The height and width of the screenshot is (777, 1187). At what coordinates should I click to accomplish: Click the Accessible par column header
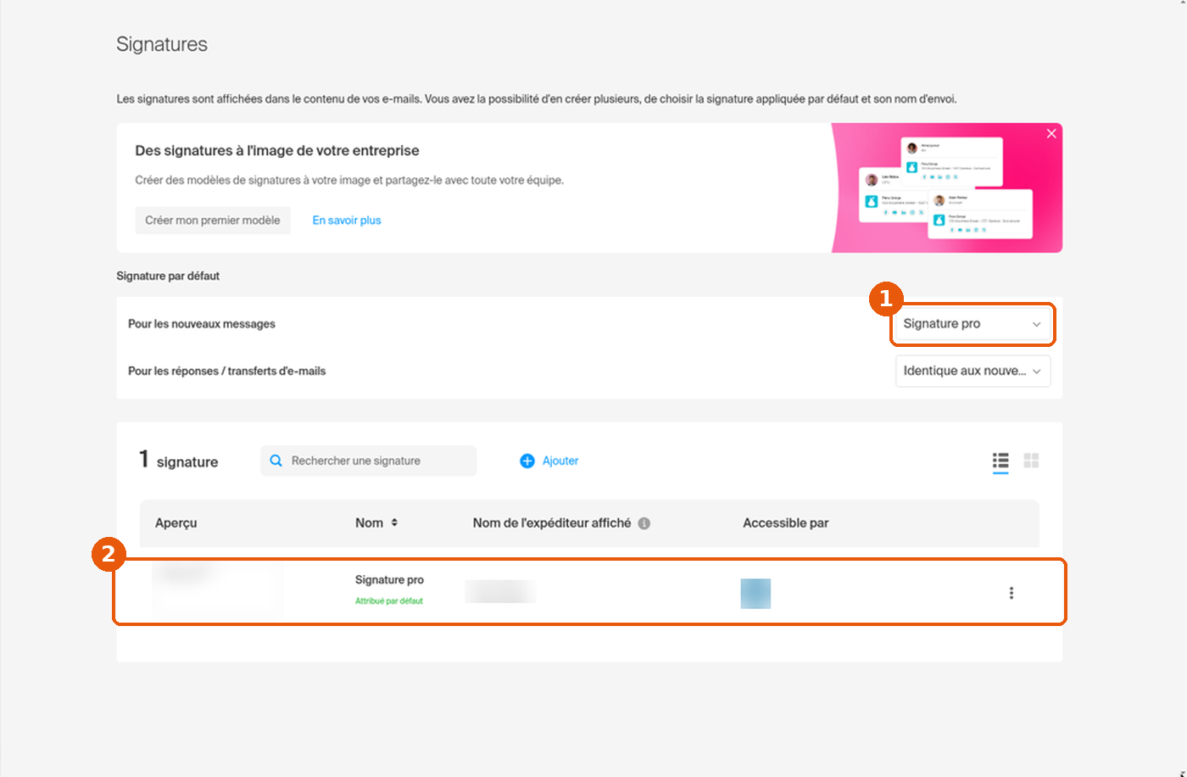click(x=786, y=523)
